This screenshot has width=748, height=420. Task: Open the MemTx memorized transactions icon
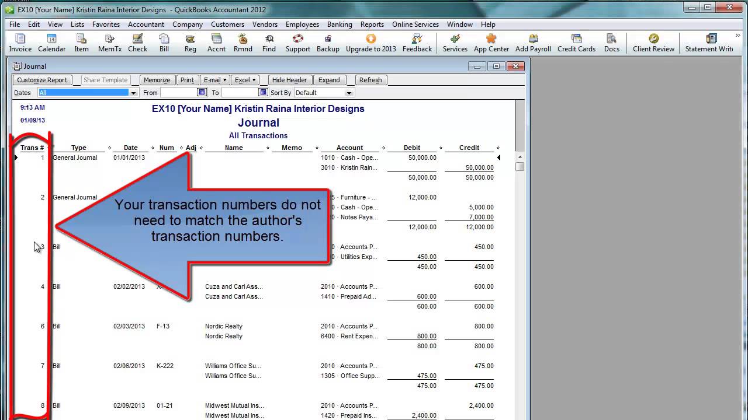tap(110, 43)
